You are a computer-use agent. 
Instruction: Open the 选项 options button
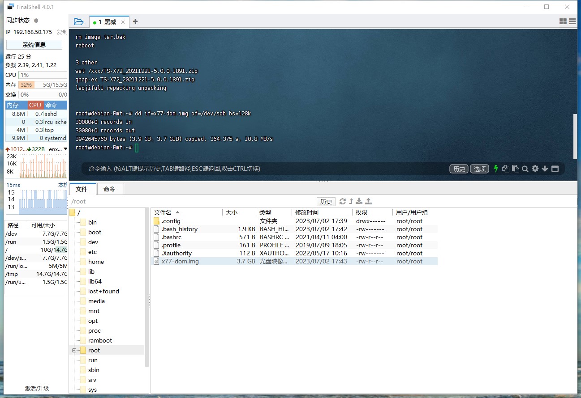[x=480, y=169]
